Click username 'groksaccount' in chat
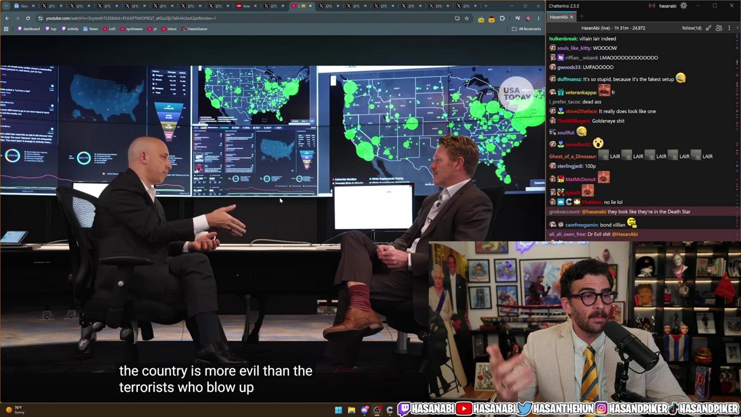Viewport: 741px width, 417px height. point(564,212)
